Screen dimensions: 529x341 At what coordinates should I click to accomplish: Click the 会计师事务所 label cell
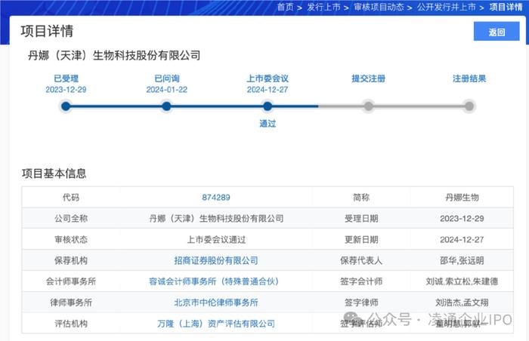click(71, 281)
